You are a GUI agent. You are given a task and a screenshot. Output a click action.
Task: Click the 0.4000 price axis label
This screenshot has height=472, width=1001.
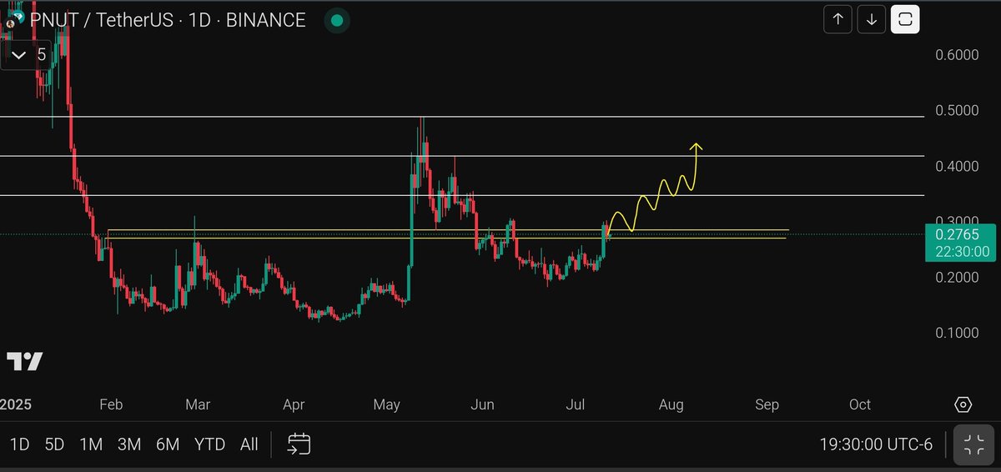956,166
